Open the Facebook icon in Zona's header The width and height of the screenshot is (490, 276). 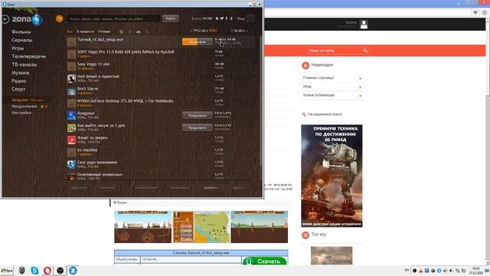[227, 18]
